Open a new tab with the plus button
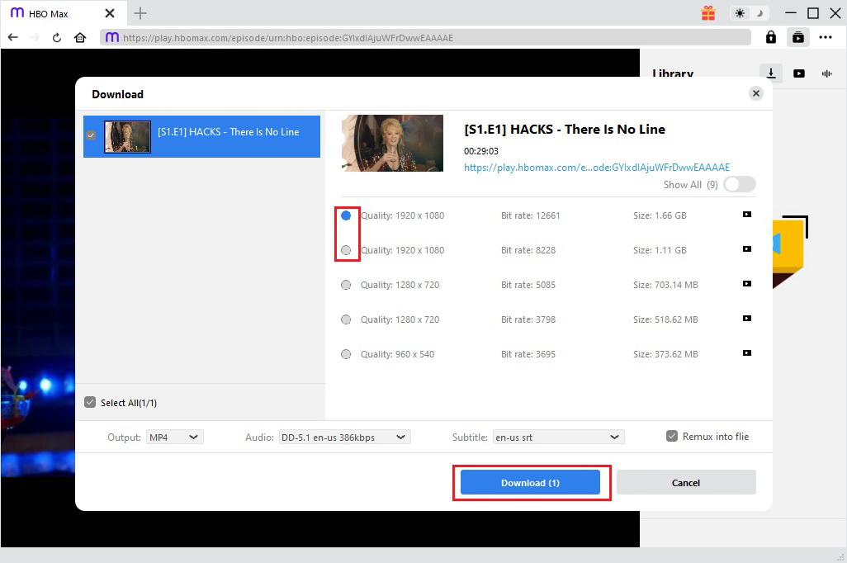 (x=140, y=13)
